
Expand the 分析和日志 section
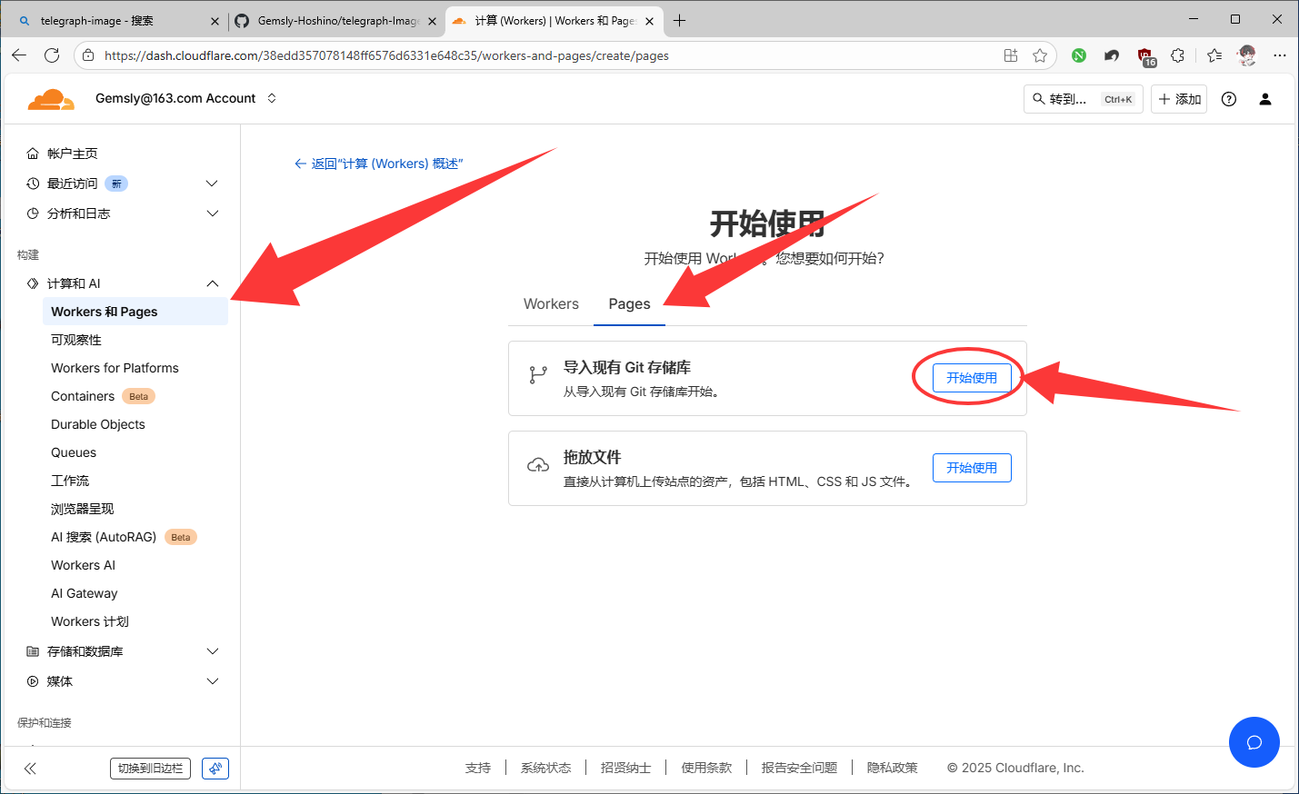coord(212,213)
